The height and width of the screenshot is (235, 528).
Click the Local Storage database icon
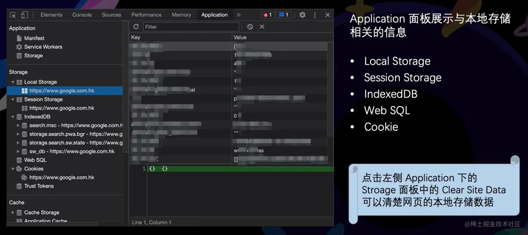coord(19,82)
